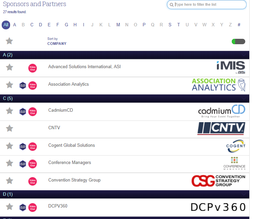Select the All filter tab

click(6, 25)
